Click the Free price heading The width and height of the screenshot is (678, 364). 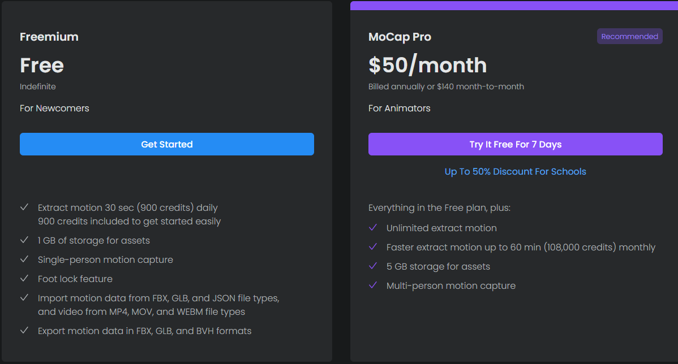click(x=42, y=65)
